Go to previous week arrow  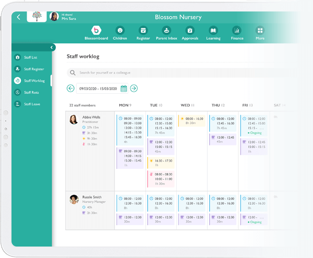point(71,89)
